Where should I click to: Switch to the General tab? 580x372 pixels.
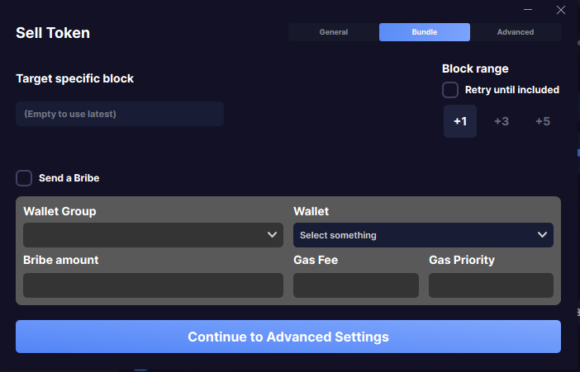click(334, 32)
